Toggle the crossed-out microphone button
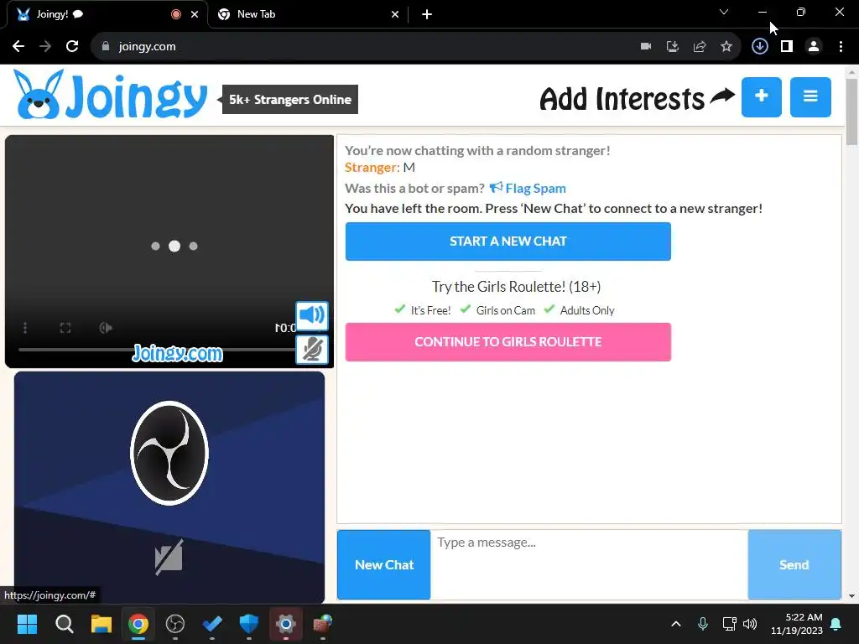The image size is (859, 644). click(x=312, y=350)
